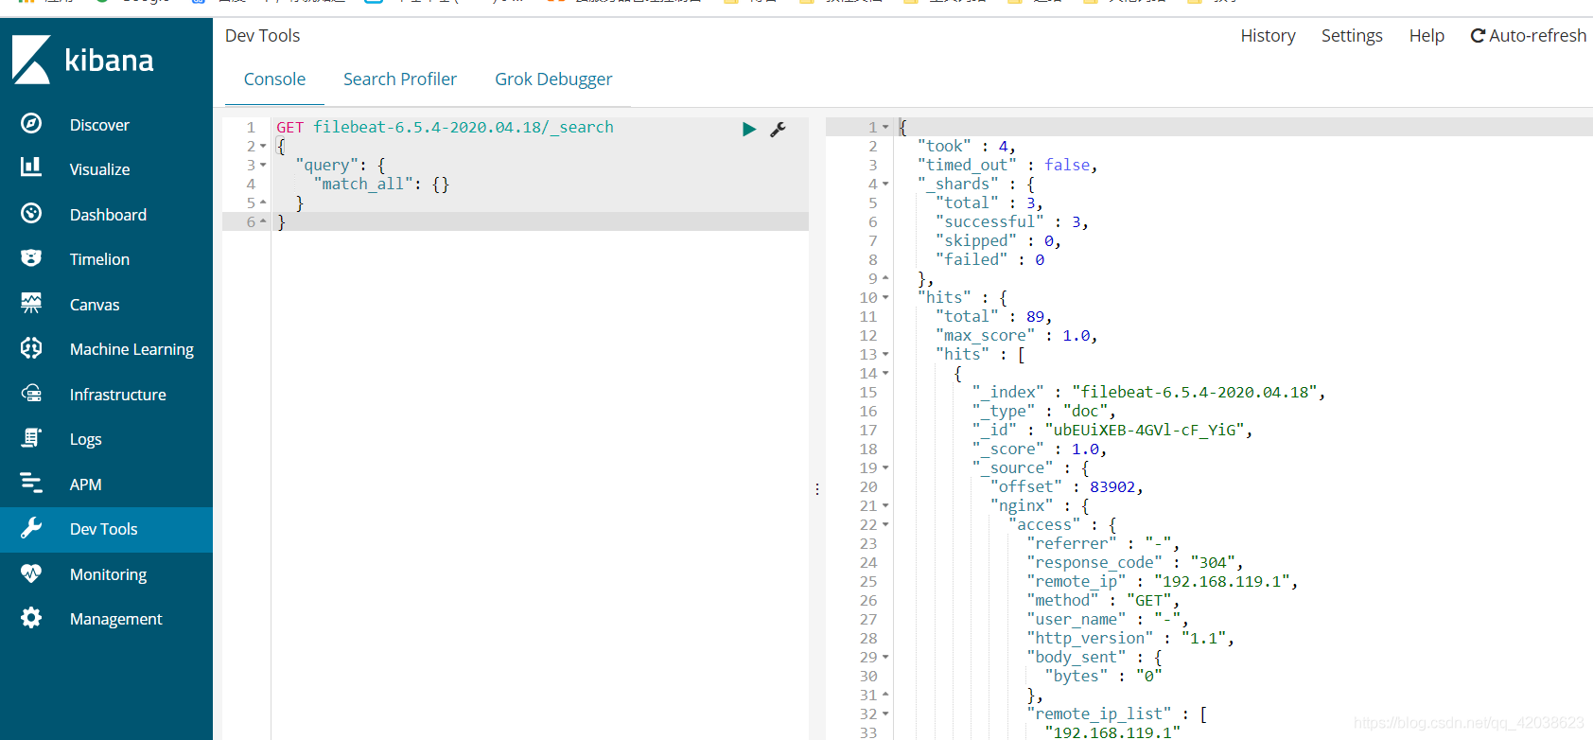
Task: Click "offset" : 83902 line
Action: pos(1067,486)
